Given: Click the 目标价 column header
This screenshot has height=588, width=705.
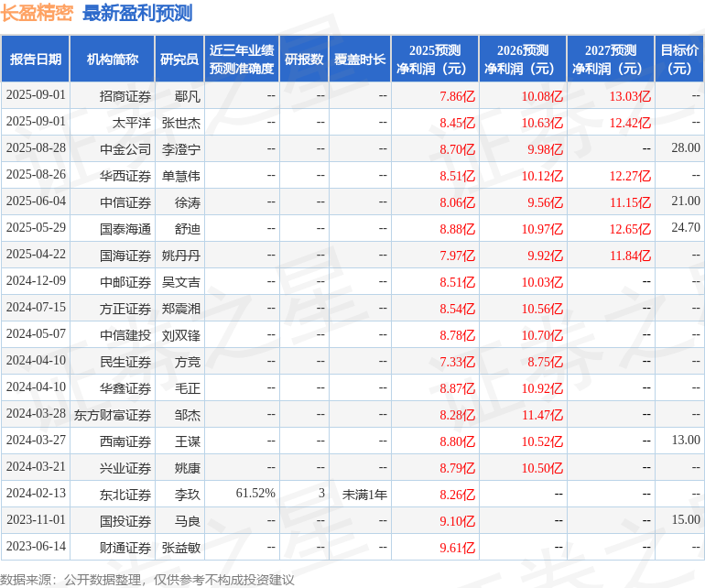Looking at the screenshot, I should [x=679, y=59].
